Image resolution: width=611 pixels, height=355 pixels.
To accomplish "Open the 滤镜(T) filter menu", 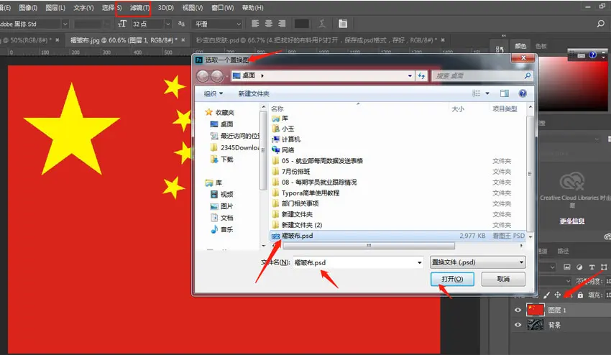I will [x=139, y=8].
